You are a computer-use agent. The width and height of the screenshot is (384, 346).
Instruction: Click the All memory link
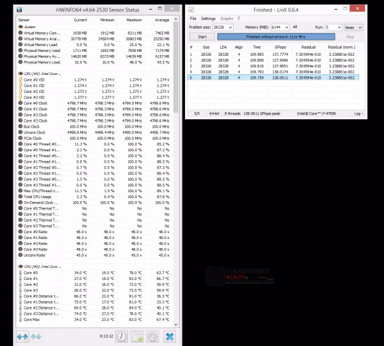[295, 27]
